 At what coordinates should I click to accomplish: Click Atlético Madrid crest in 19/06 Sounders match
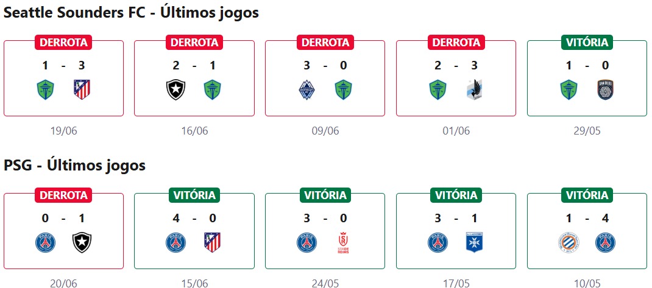click(82, 90)
